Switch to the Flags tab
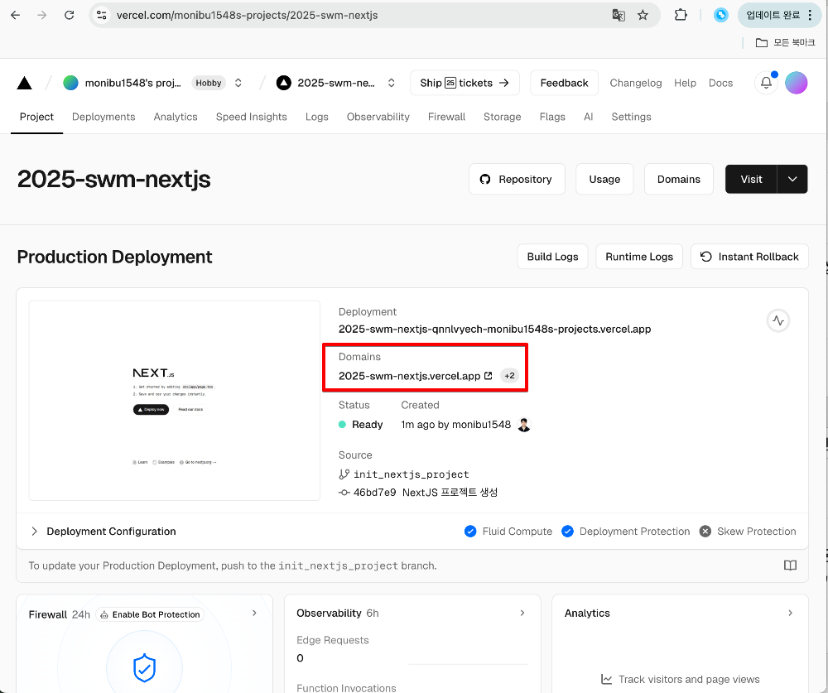Screen dimensions: 828x693 (552, 117)
